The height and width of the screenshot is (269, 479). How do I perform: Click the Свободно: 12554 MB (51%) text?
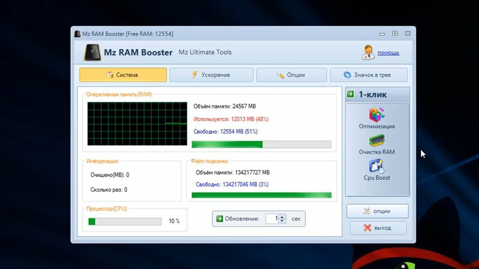[x=225, y=132]
